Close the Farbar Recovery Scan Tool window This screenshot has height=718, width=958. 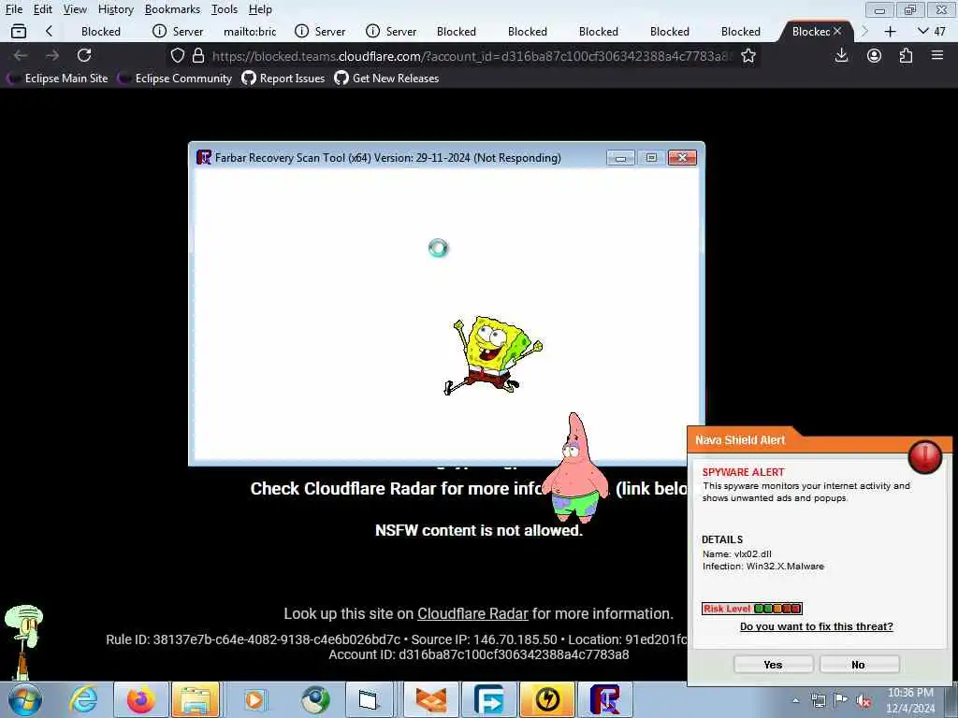pyautogui.click(x=682, y=158)
